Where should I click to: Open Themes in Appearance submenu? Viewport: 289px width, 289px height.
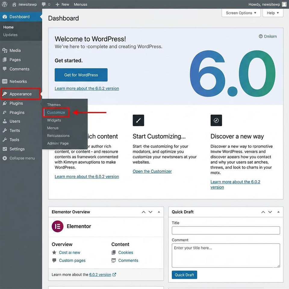click(54, 105)
